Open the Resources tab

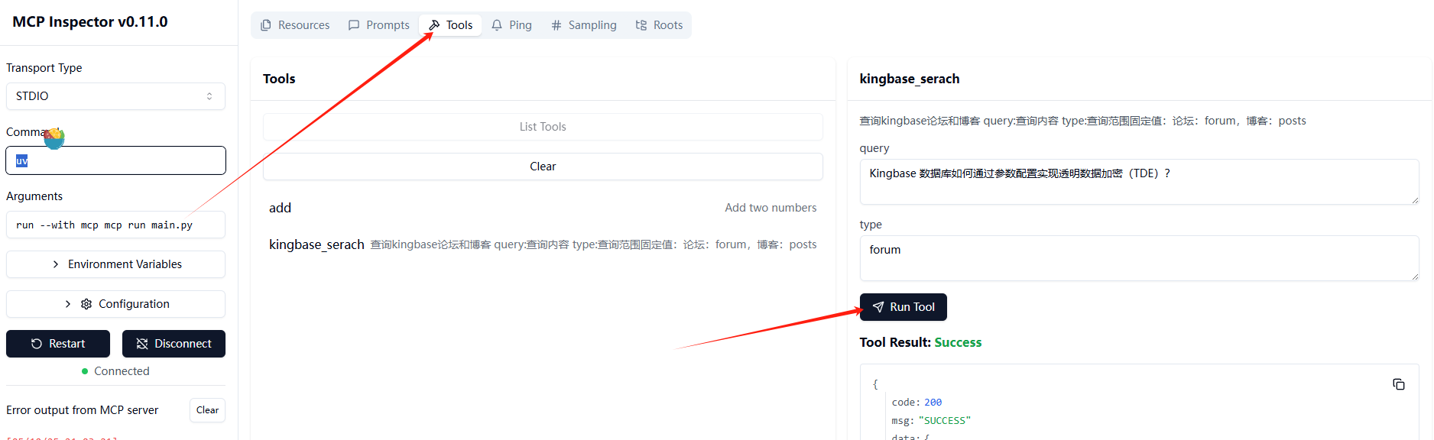[295, 25]
